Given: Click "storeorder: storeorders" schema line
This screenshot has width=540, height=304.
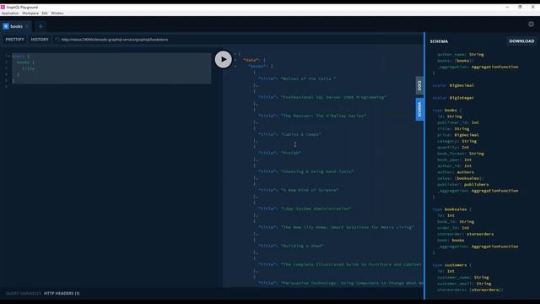Looking at the screenshot, I should tap(465, 234).
